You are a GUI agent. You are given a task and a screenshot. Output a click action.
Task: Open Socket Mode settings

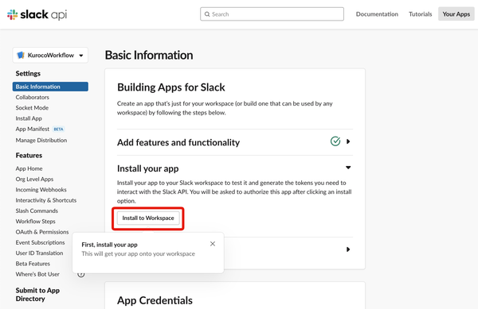tap(32, 108)
